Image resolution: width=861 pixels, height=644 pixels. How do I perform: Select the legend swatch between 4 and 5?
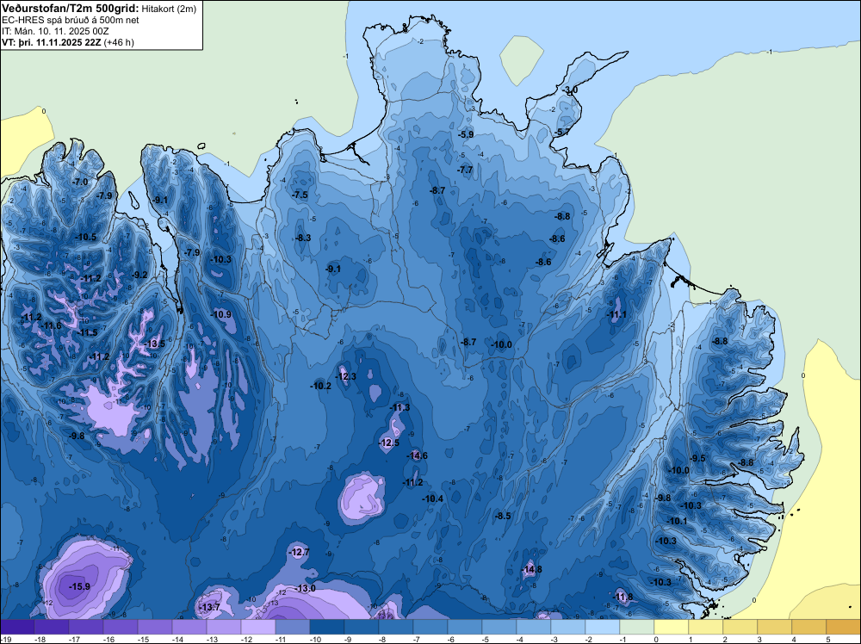809,627
